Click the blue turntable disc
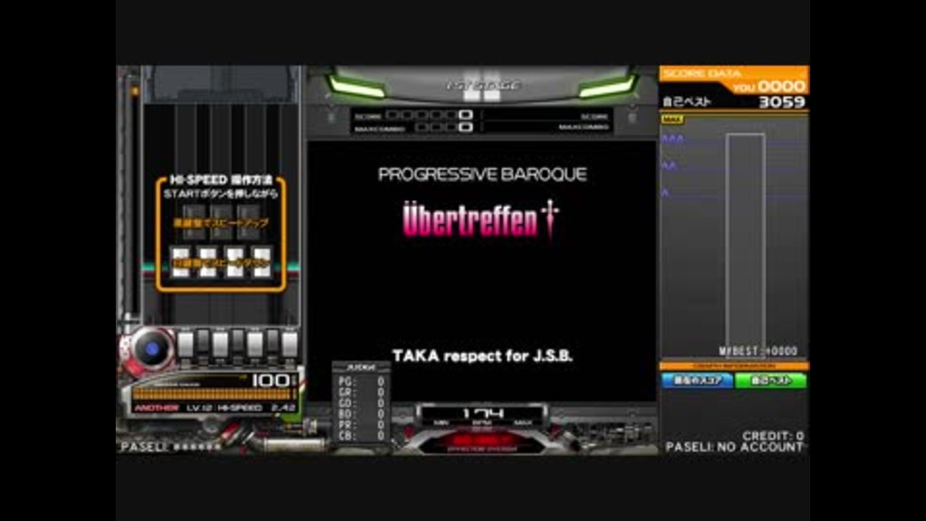This screenshot has height=521, width=926. 151,348
